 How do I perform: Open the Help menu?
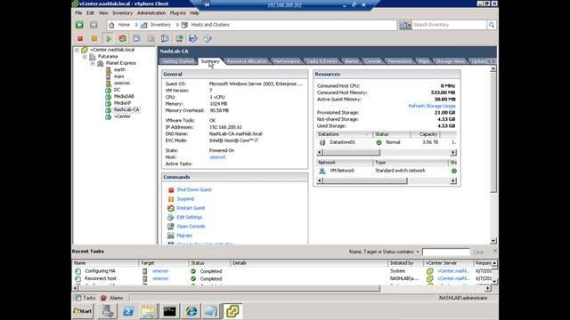point(194,12)
